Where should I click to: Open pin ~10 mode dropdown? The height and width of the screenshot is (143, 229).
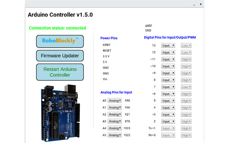point(168,66)
